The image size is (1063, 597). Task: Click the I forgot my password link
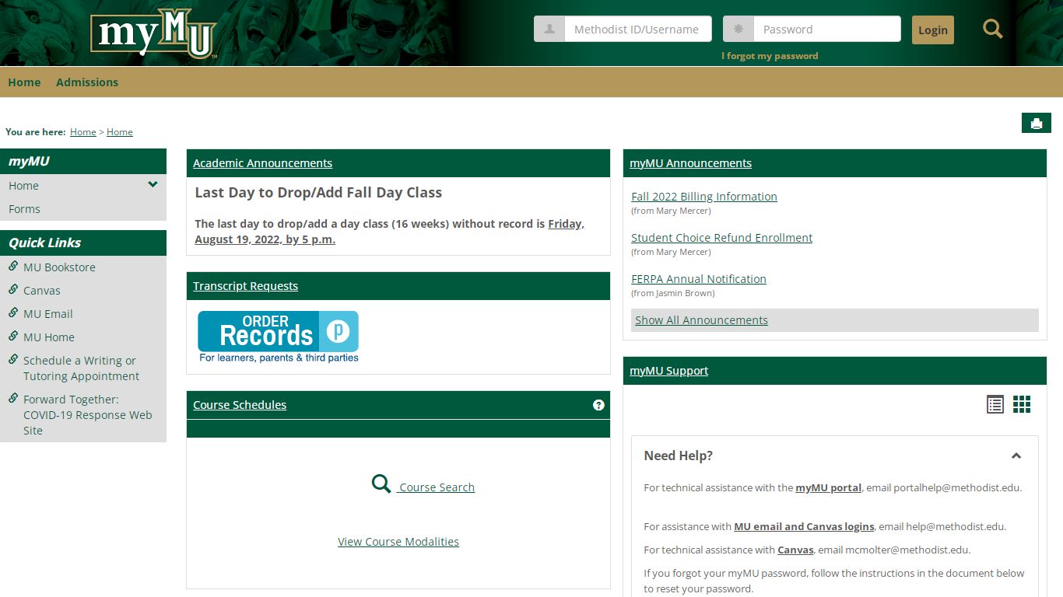(x=770, y=56)
